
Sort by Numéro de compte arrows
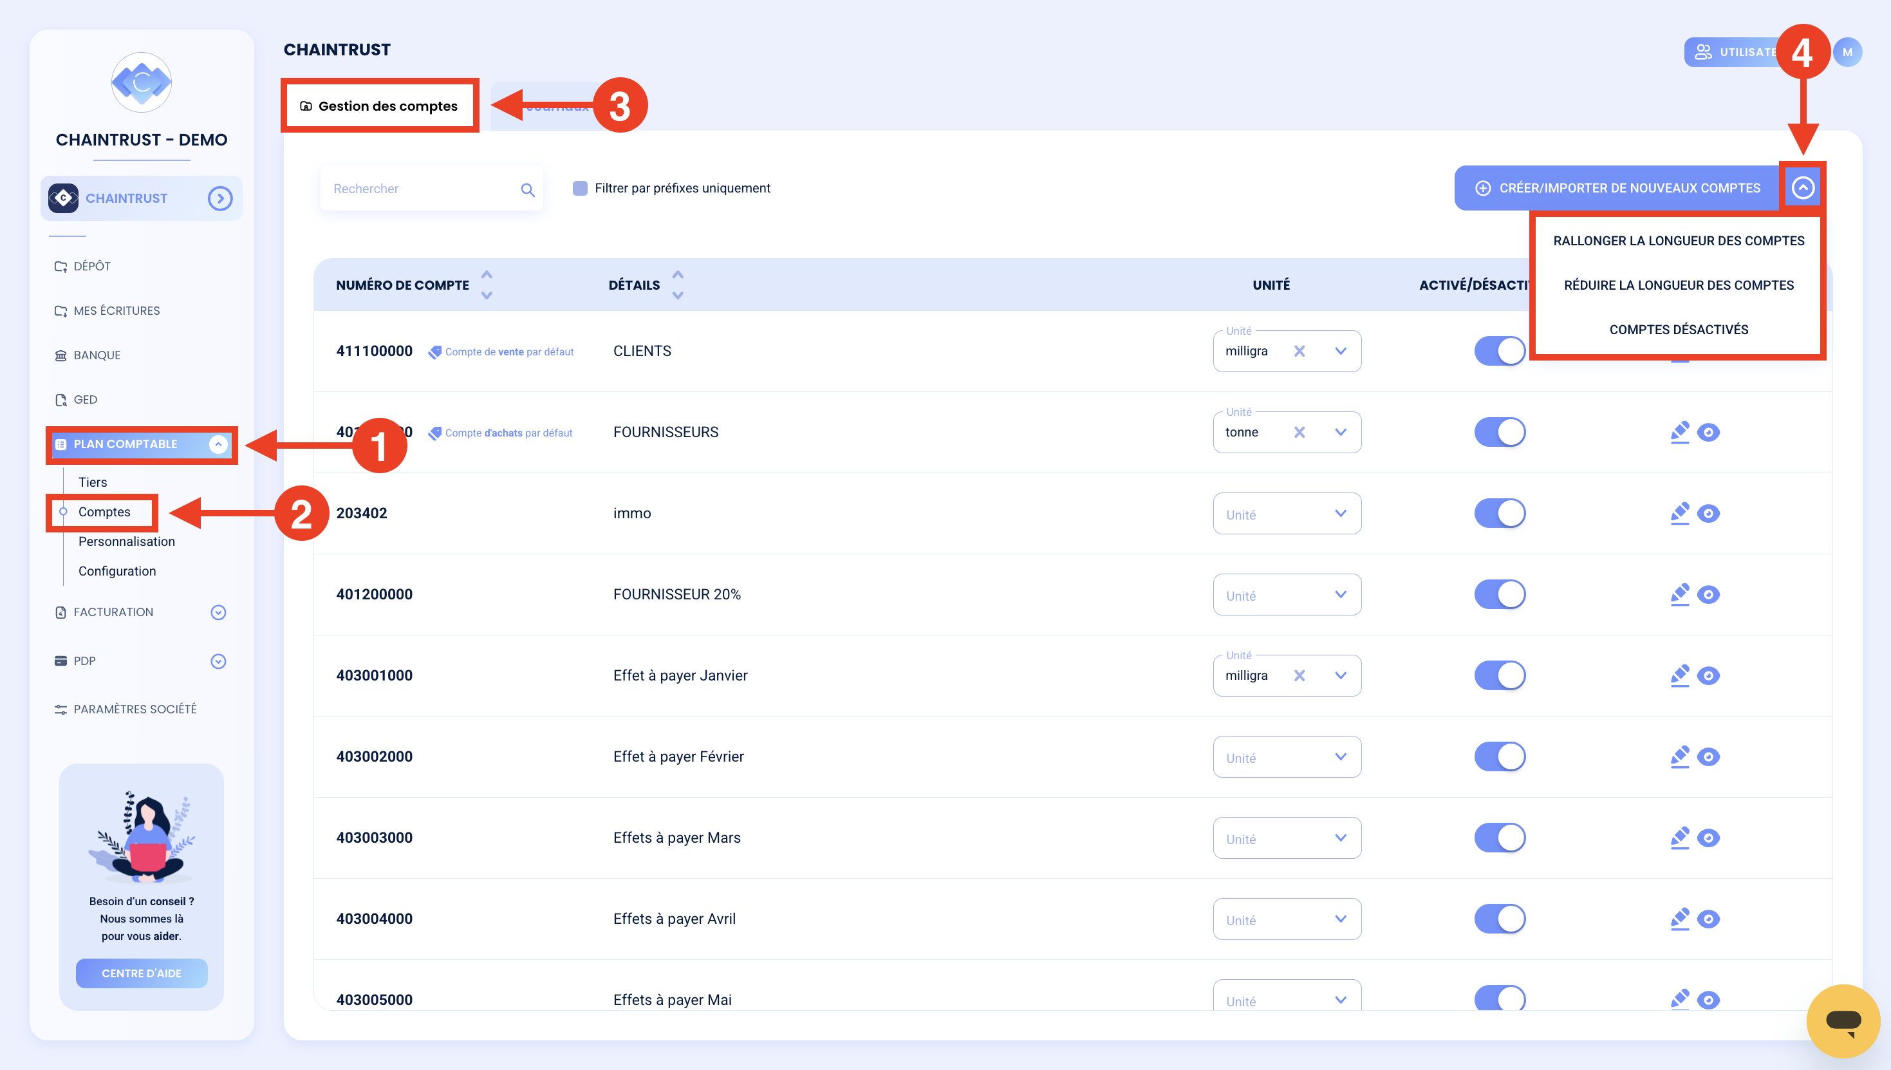[x=487, y=285]
